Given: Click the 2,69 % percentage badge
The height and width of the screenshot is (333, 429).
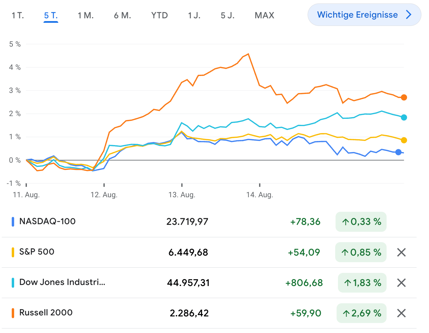Looking at the screenshot, I should [362, 313].
